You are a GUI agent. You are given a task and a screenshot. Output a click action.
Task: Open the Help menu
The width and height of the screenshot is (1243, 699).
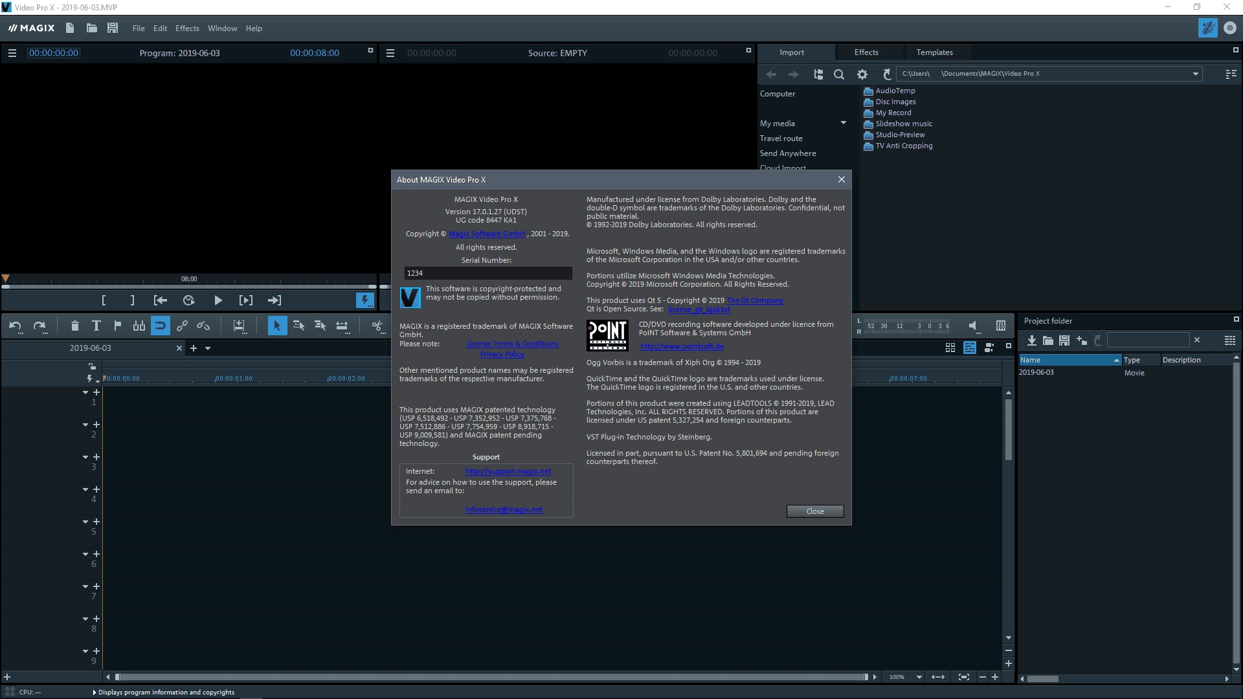(254, 28)
